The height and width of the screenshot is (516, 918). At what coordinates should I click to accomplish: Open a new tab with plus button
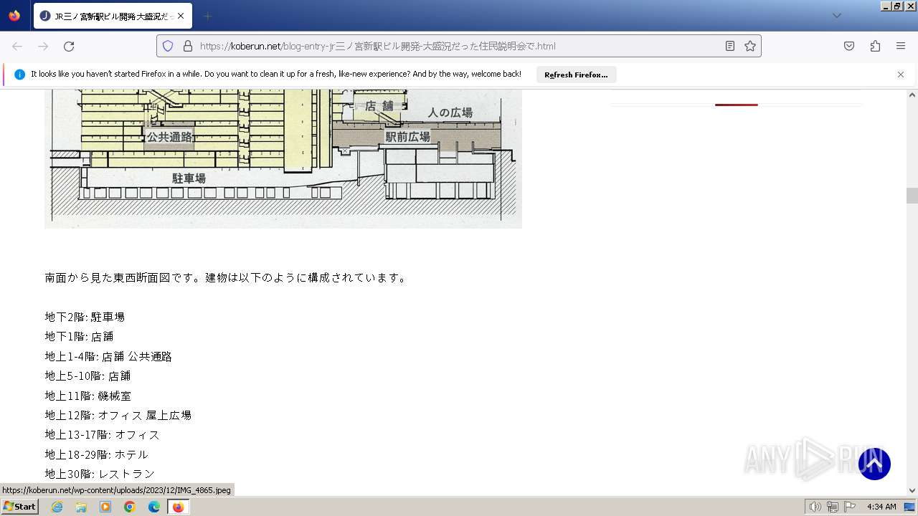[208, 16]
